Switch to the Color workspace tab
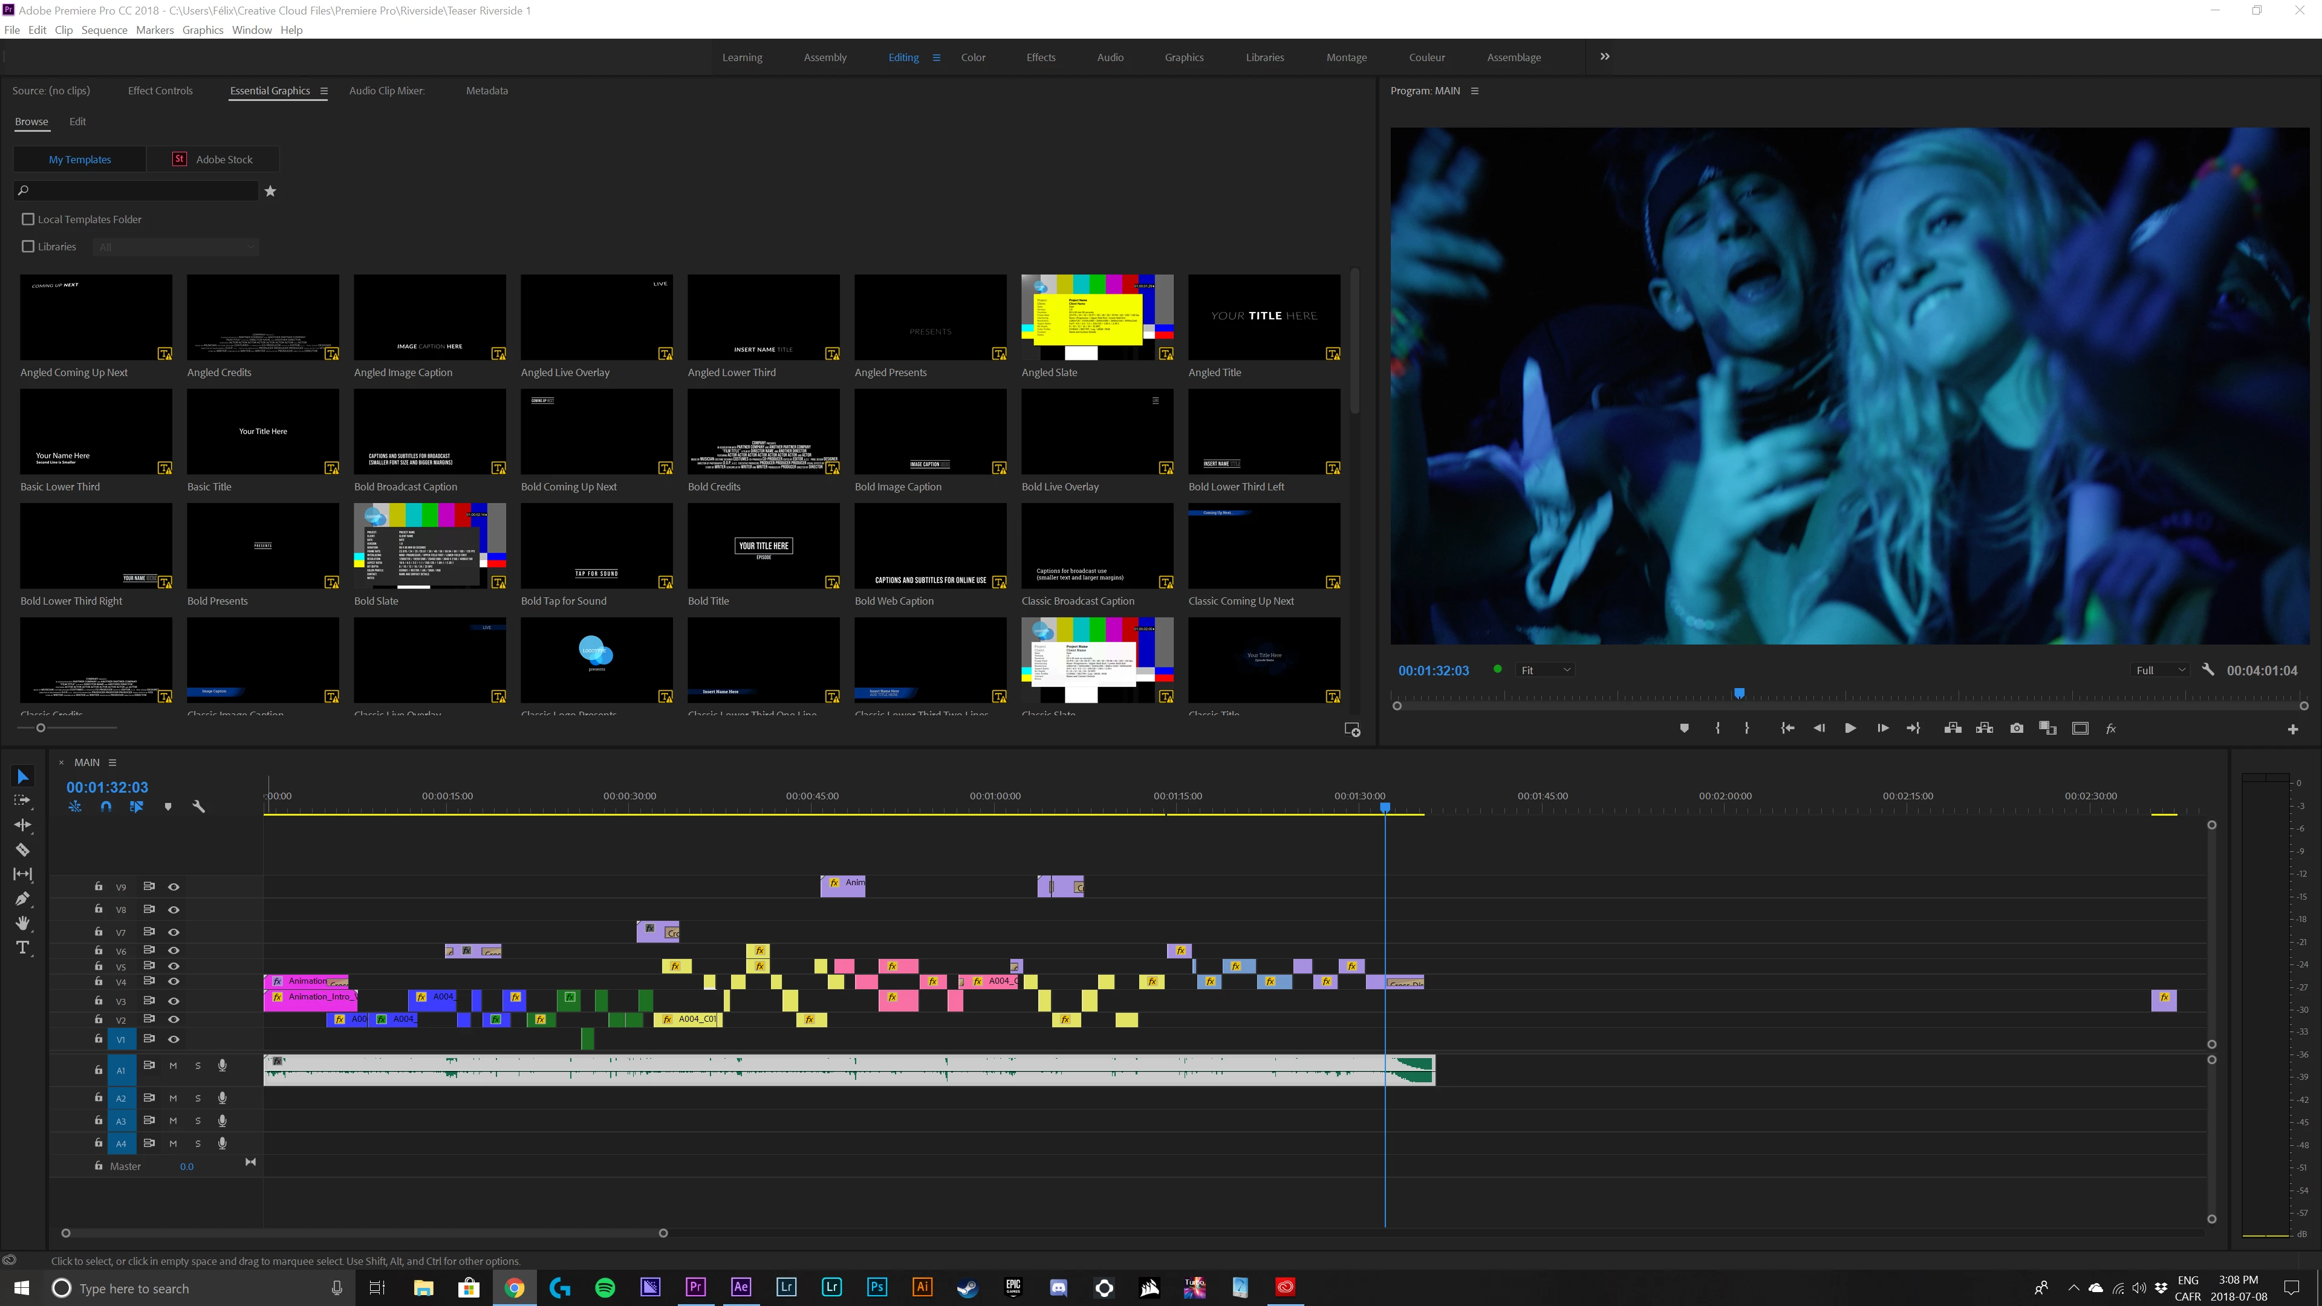Screen dimensions: 2322x1306 [x=972, y=57]
